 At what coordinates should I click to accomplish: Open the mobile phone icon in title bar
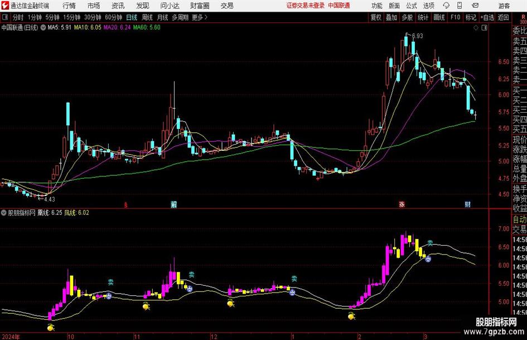[x=460, y=6]
